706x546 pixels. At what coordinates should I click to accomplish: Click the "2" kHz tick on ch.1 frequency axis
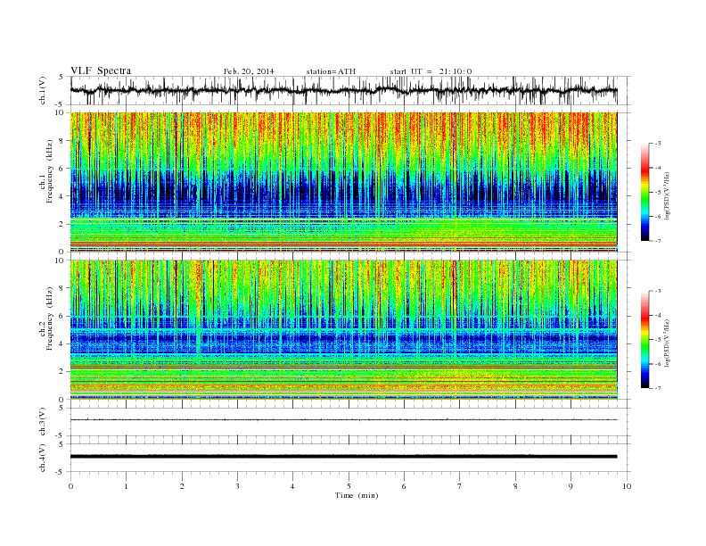click(x=62, y=224)
